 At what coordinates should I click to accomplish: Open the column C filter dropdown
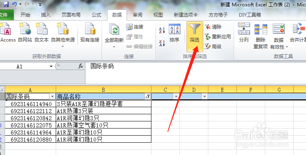[x=176, y=96]
